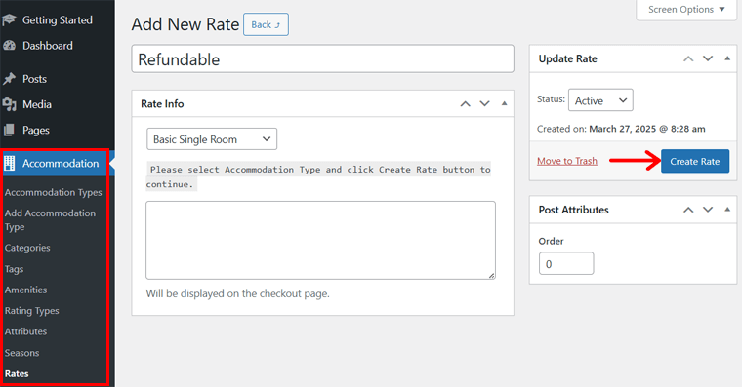Open Seasons submenu item

(21, 353)
